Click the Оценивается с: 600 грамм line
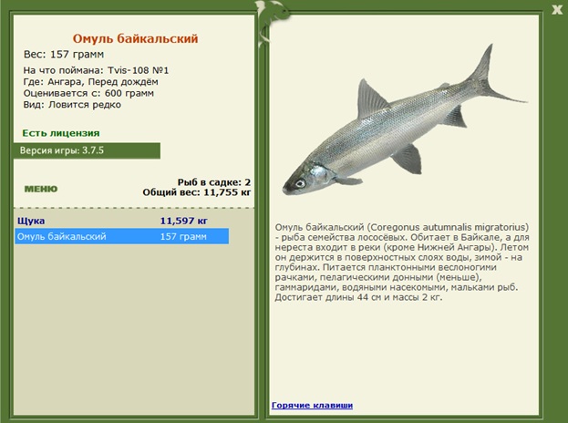The width and height of the screenshot is (568, 423). 88,93
